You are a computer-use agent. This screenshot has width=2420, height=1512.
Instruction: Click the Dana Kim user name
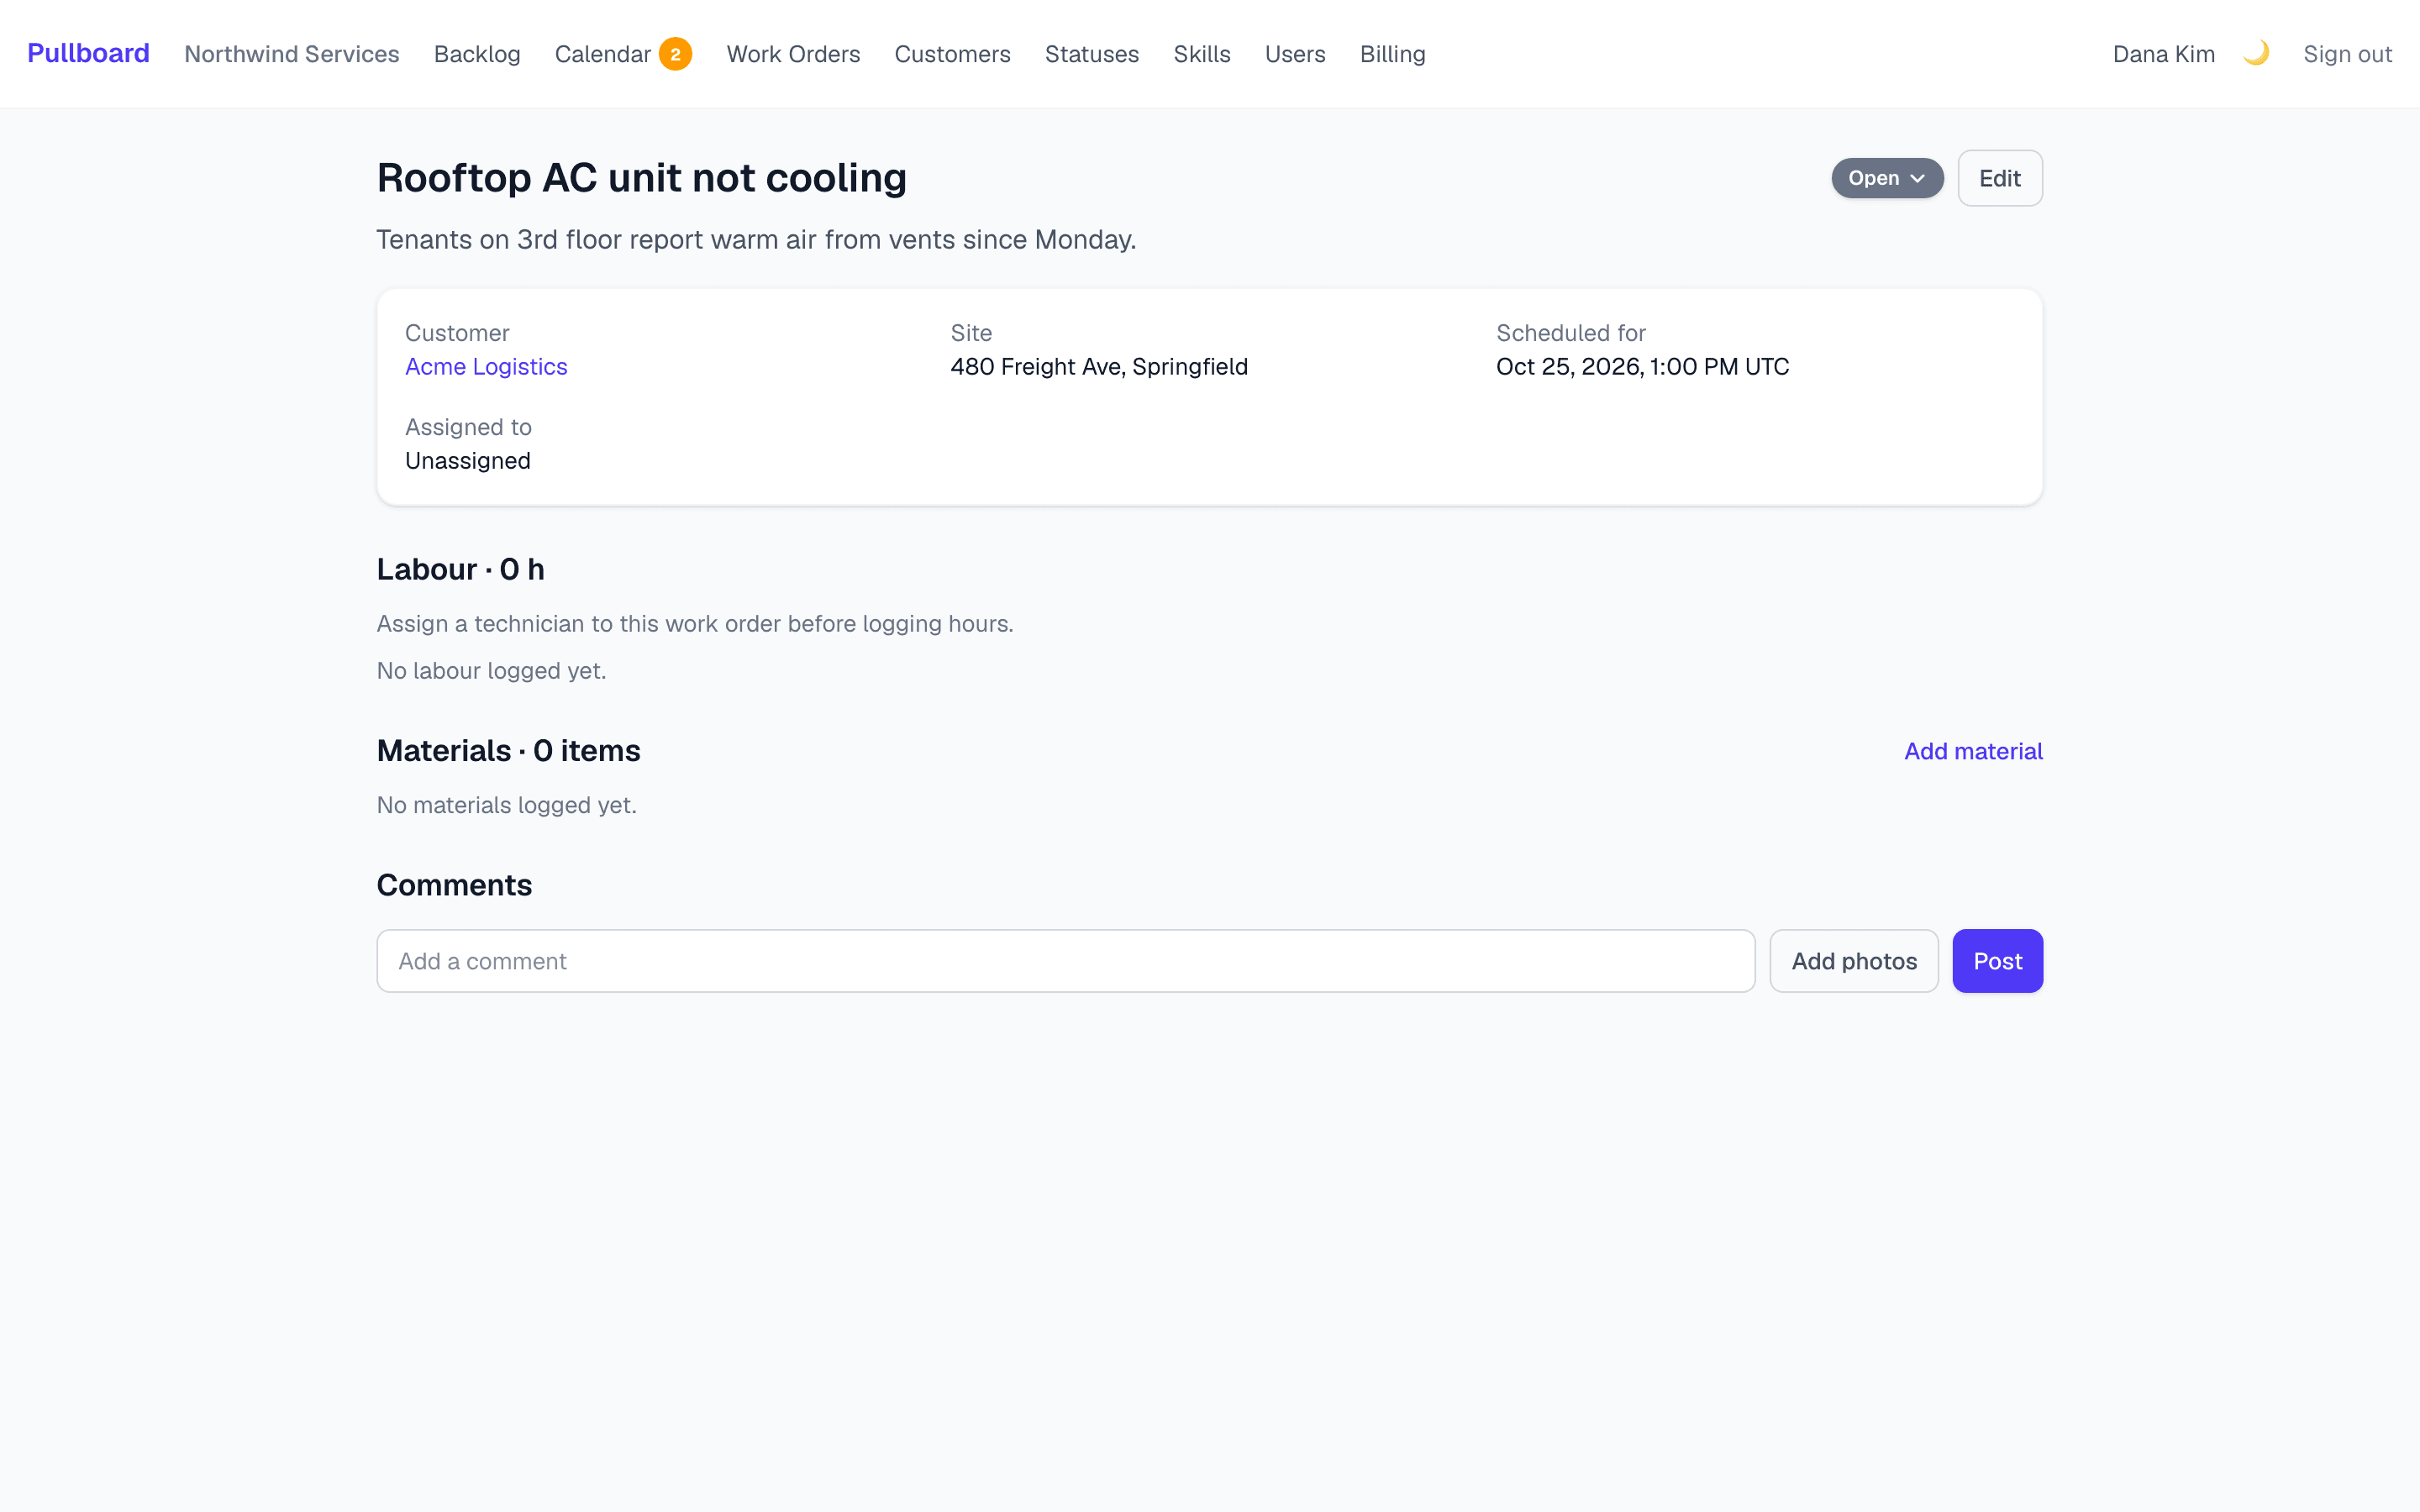pos(2164,54)
